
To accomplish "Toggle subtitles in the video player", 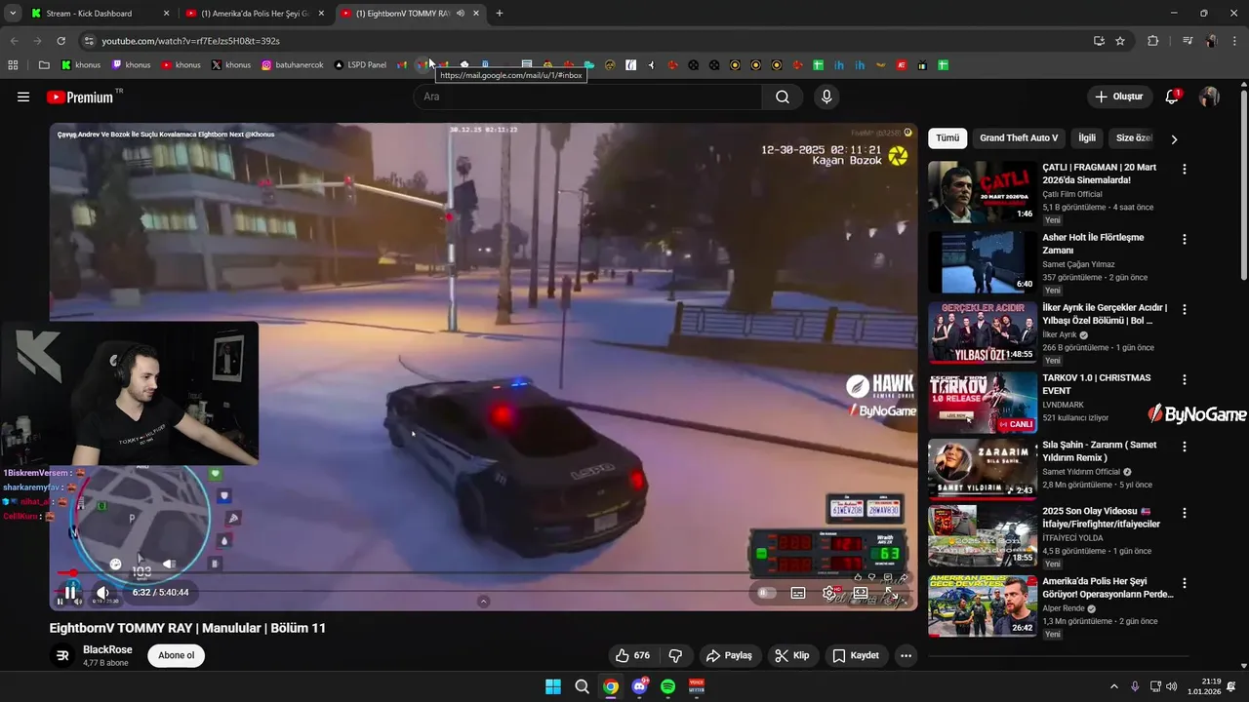I will click(798, 592).
